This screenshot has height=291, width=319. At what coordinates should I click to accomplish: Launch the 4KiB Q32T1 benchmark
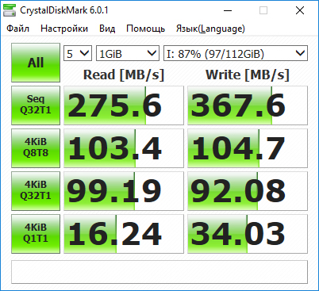(36, 191)
